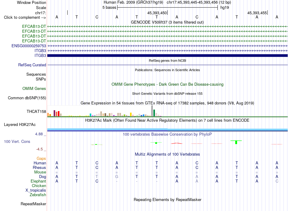This screenshot has width=288, height=211.
Task: Open RefSeq Curated track label
Action: pos(32,65)
